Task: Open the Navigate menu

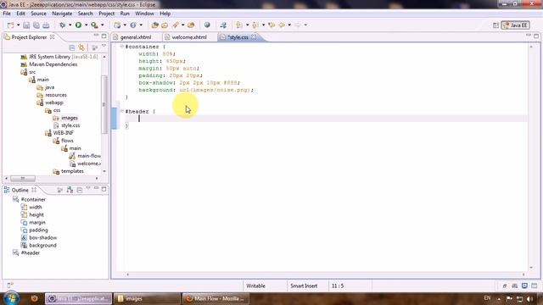Action: (62, 14)
